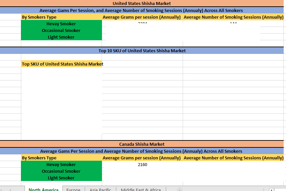Select Canada Hevay Smoker cell
Screen dimensions: 286x191
61,164
